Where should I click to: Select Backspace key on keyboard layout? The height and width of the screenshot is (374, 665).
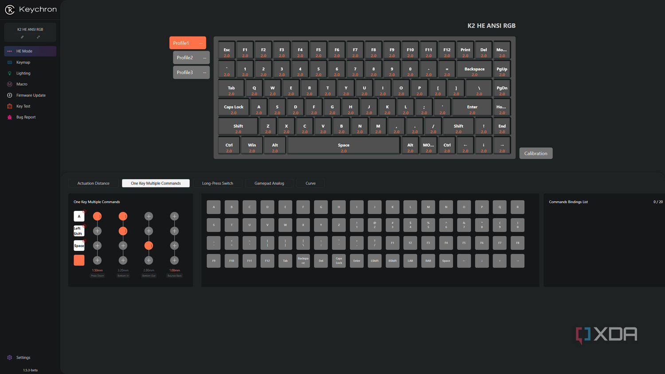[474, 69]
